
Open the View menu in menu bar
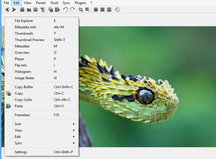click(x=28, y=3)
